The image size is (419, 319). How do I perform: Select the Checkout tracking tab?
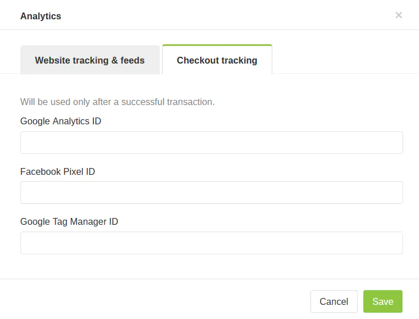click(x=217, y=60)
